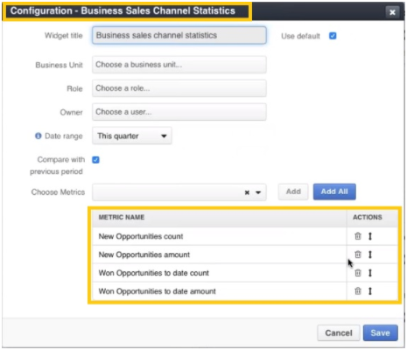407x350 pixels.
Task: Open the Role chooser field
Action: coord(179,88)
